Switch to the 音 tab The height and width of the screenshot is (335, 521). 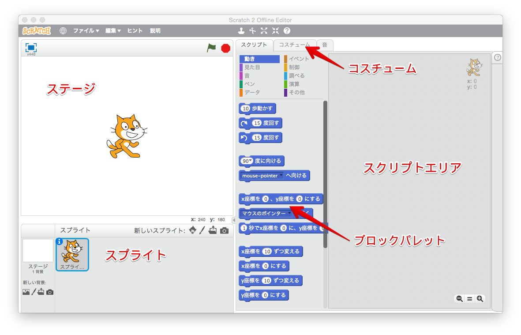point(325,45)
